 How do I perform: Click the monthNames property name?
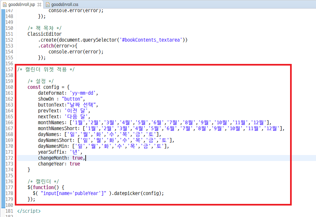coord(51,123)
